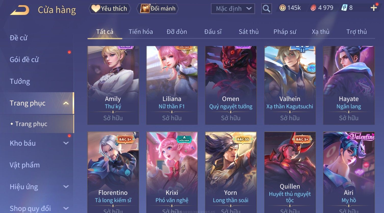384x213 pixels.
Task: Open the search magnifier icon
Action: click(266, 9)
